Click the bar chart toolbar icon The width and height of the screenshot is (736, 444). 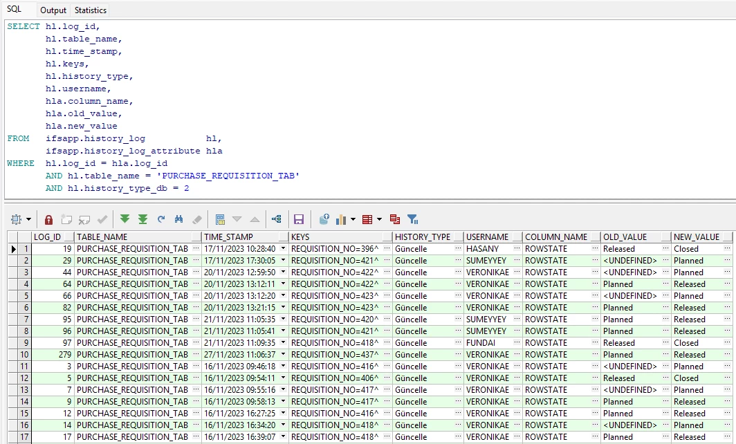341,219
